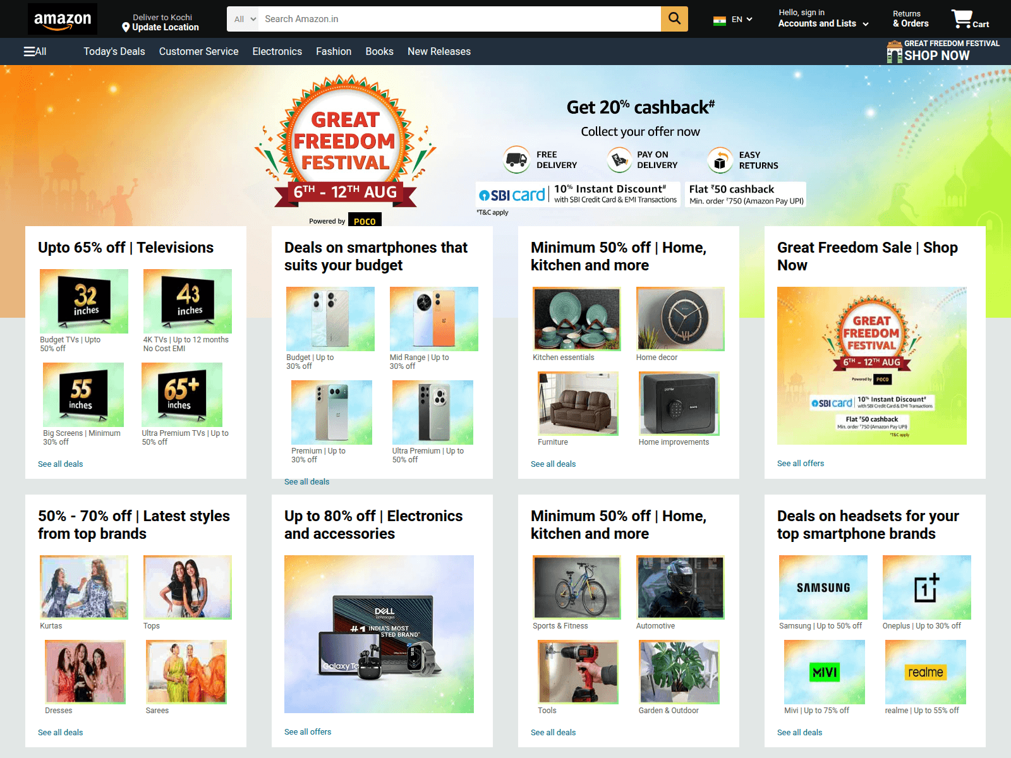
Task: Open OnePlus headsets logo tile
Action: (x=927, y=587)
